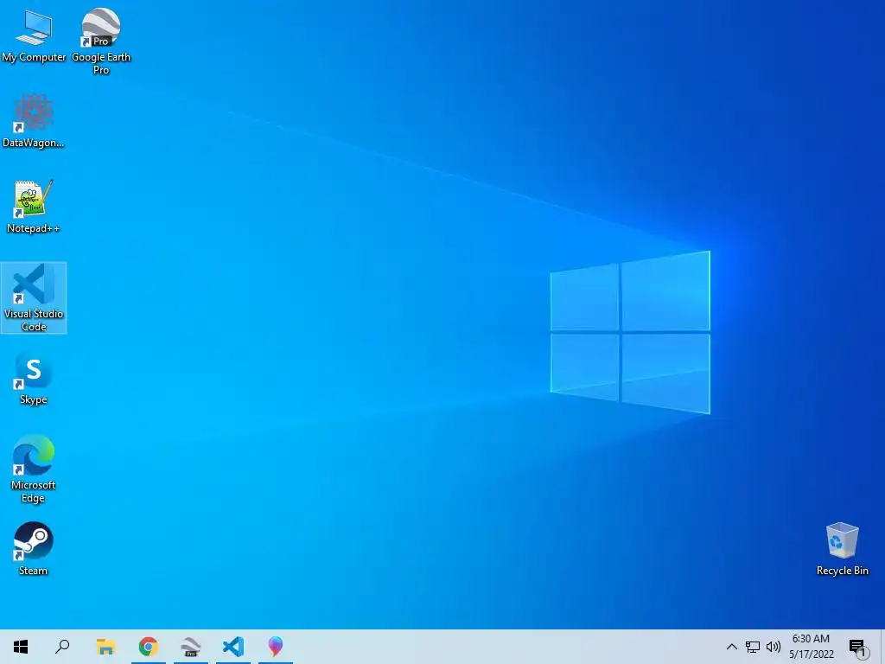This screenshot has height=664, width=885.
Task: Select the Steam desktop shortcut
Action: [x=34, y=549]
